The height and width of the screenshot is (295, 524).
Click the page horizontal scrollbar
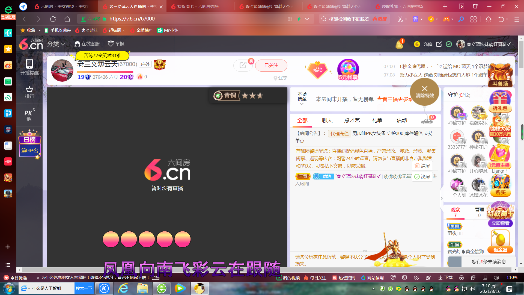pyautogui.click(x=267, y=270)
